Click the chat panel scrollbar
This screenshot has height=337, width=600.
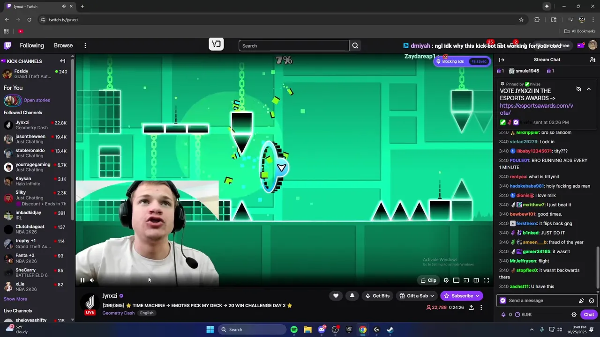coord(598,268)
